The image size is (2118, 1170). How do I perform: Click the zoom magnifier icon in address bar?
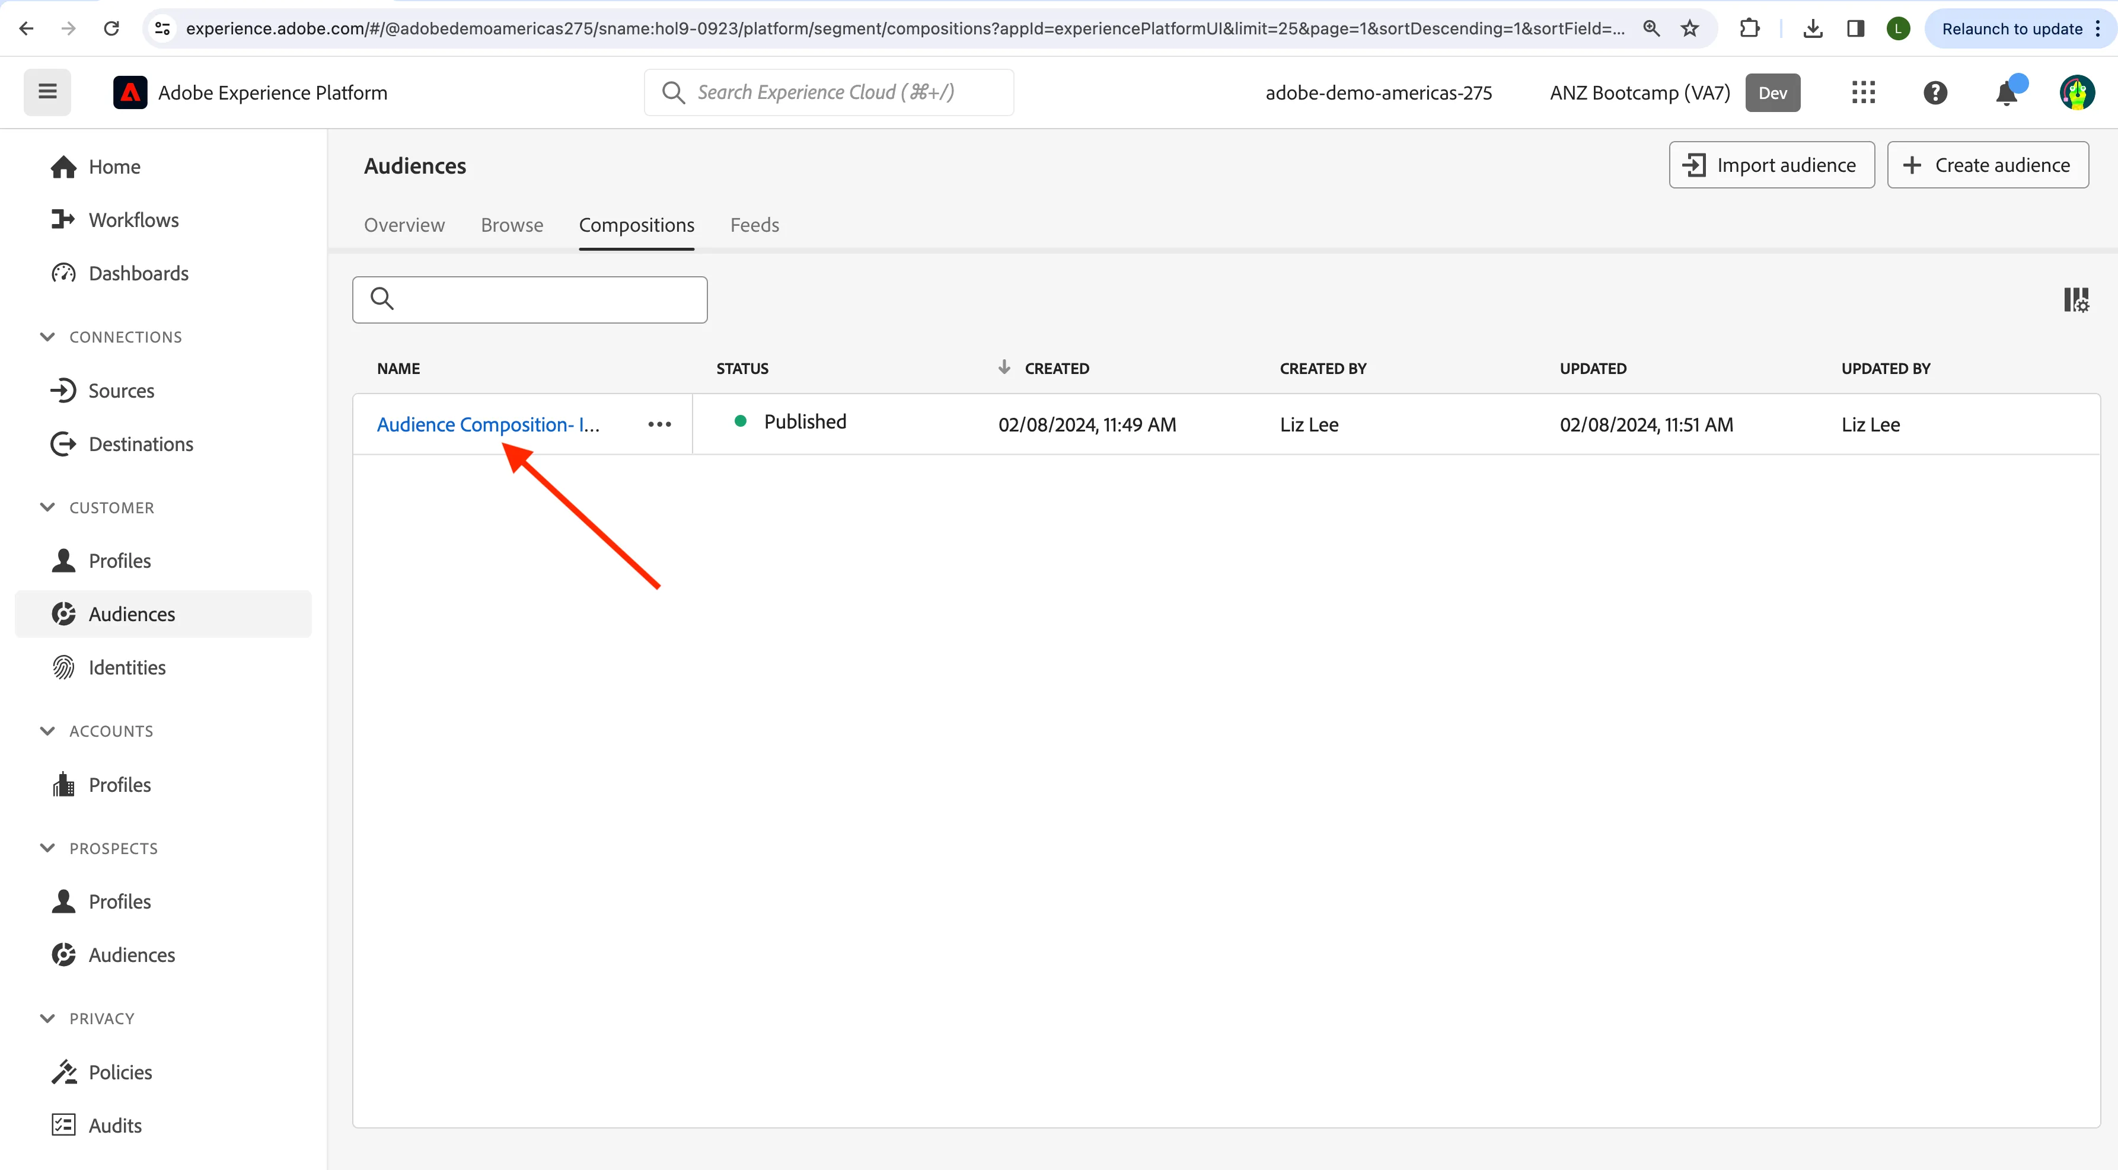coord(1651,29)
